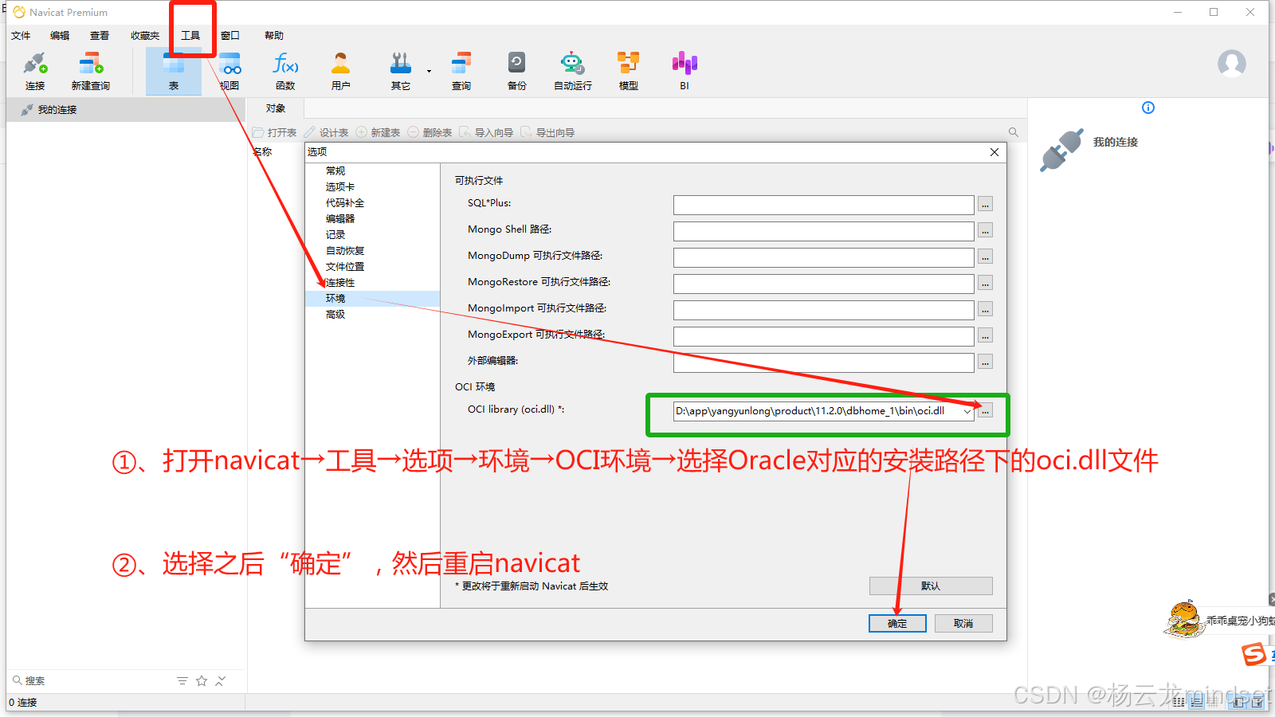Click 导入向导 (Import Wizard) in object toolbar
This screenshot has height=717, width=1275.
tap(487, 132)
